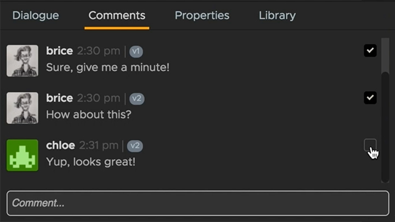Click the v1 version badge
The image size is (395, 222).
point(136,52)
